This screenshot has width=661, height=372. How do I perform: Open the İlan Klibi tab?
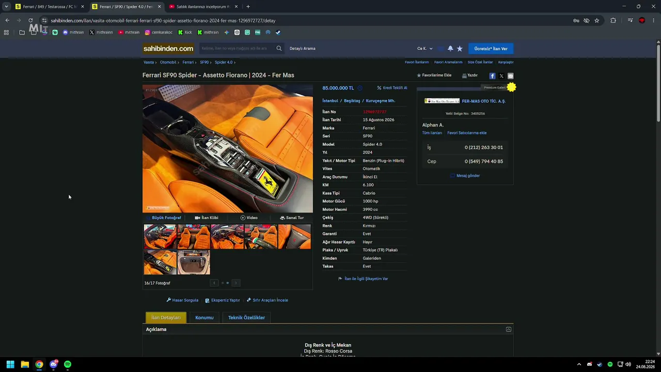click(207, 218)
